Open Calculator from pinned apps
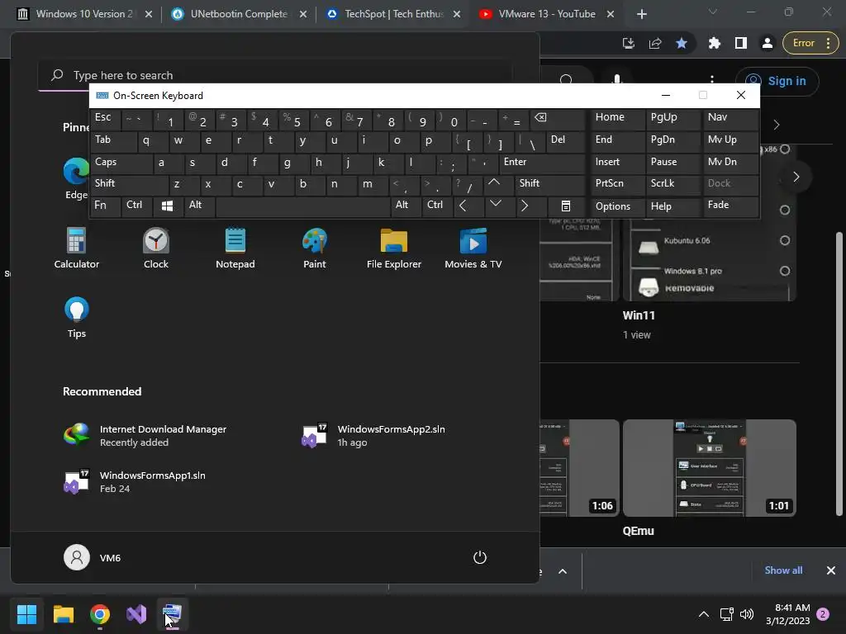Image resolution: width=846 pixels, height=634 pixels. [76, 248]
